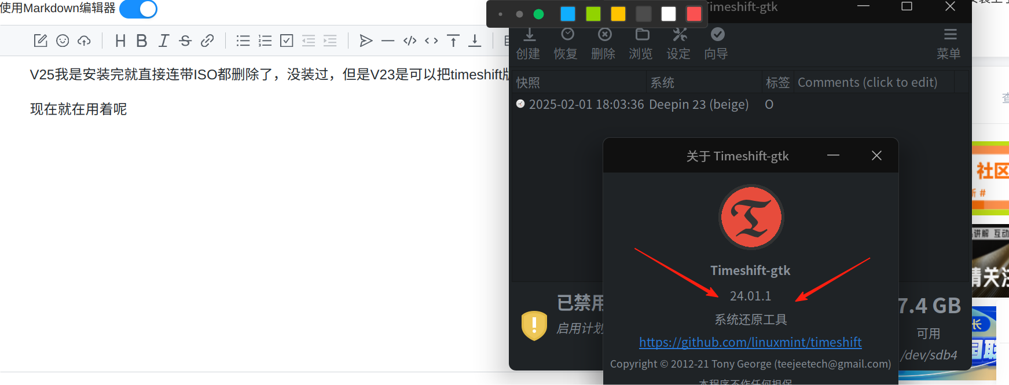Screen dimensions: 1009x385
Task: Insert a code block with the </> icon
Action: click(410, 41)
